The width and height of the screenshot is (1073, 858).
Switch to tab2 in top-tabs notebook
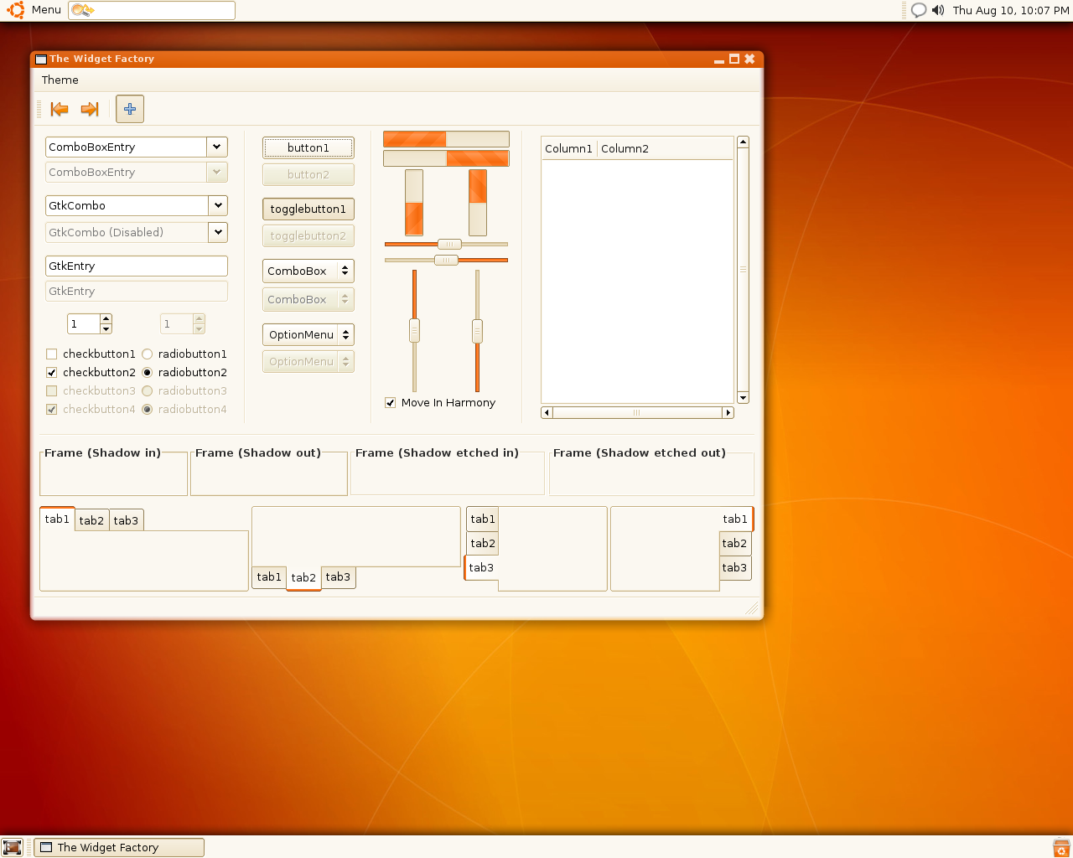91,520
